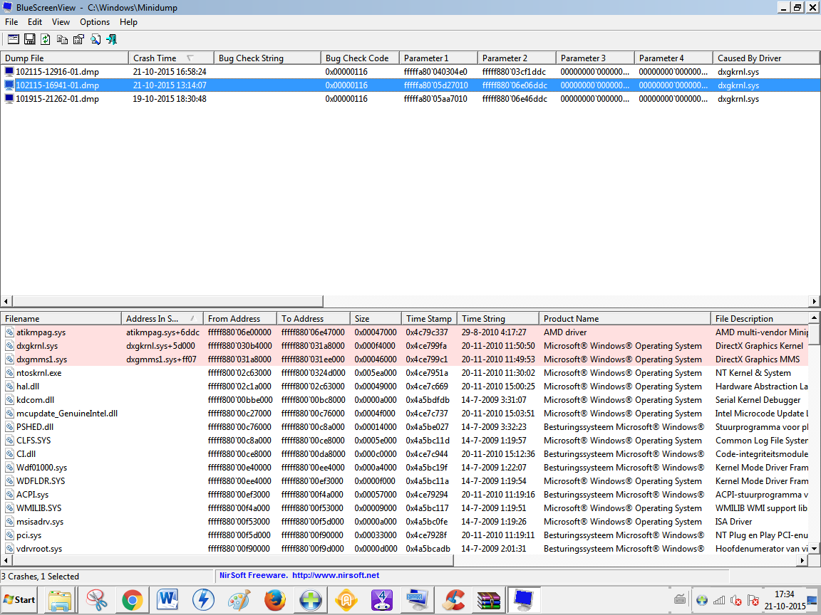Click the Exit door toolbar icon
The width and height of the screenshot is (821, 615).
point(111,39)
